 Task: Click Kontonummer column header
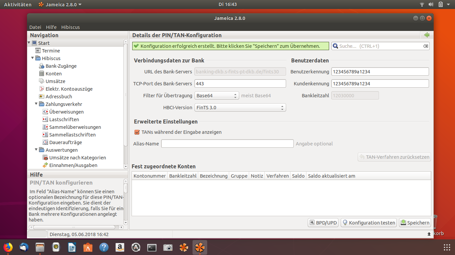[150, 176]
